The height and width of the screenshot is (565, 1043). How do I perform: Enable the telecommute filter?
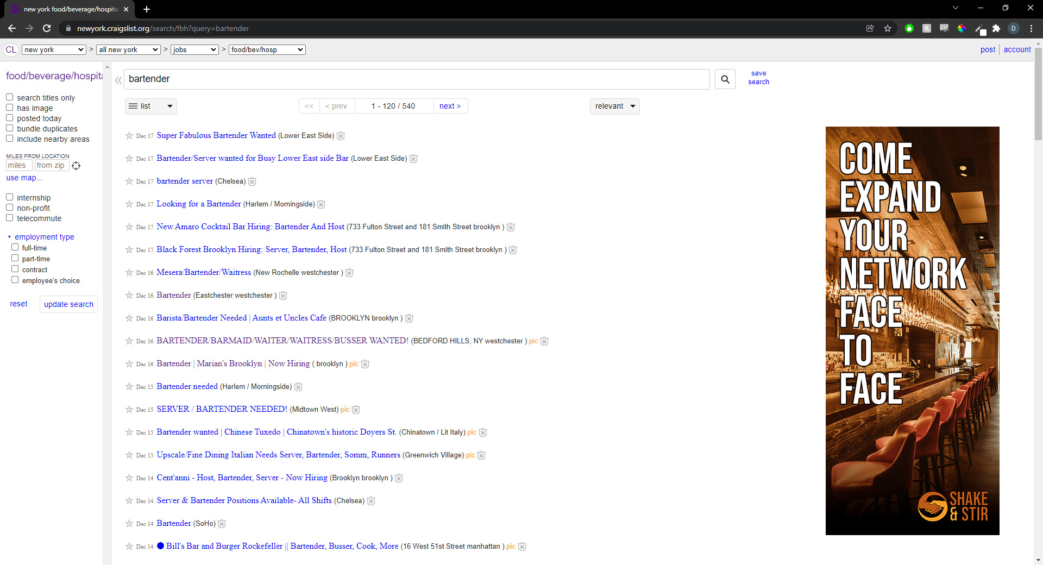point(9,218)
